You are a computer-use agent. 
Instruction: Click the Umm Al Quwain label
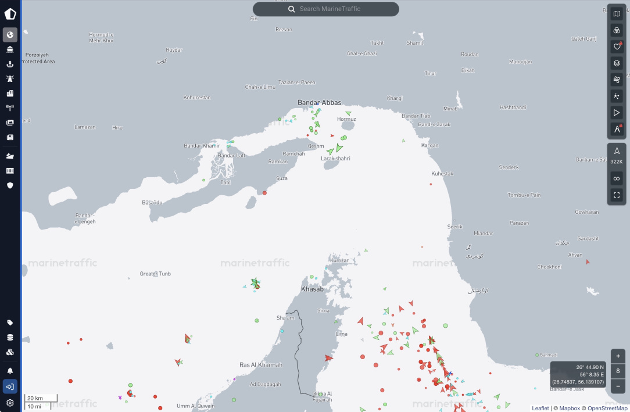196,406
